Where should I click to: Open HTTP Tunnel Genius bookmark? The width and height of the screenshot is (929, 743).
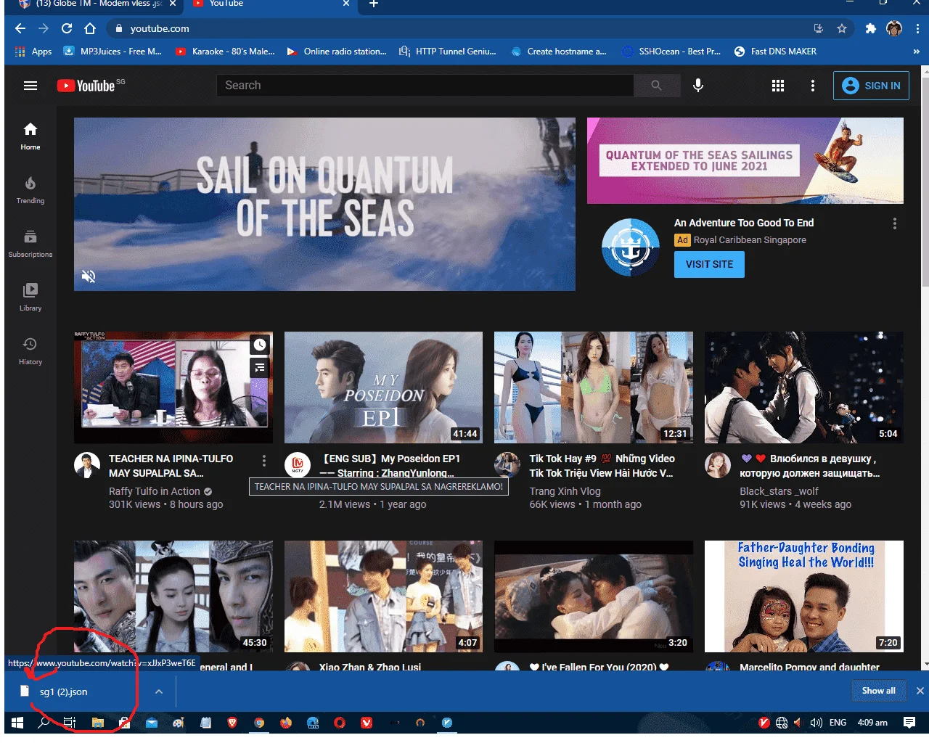pos(448,52)
